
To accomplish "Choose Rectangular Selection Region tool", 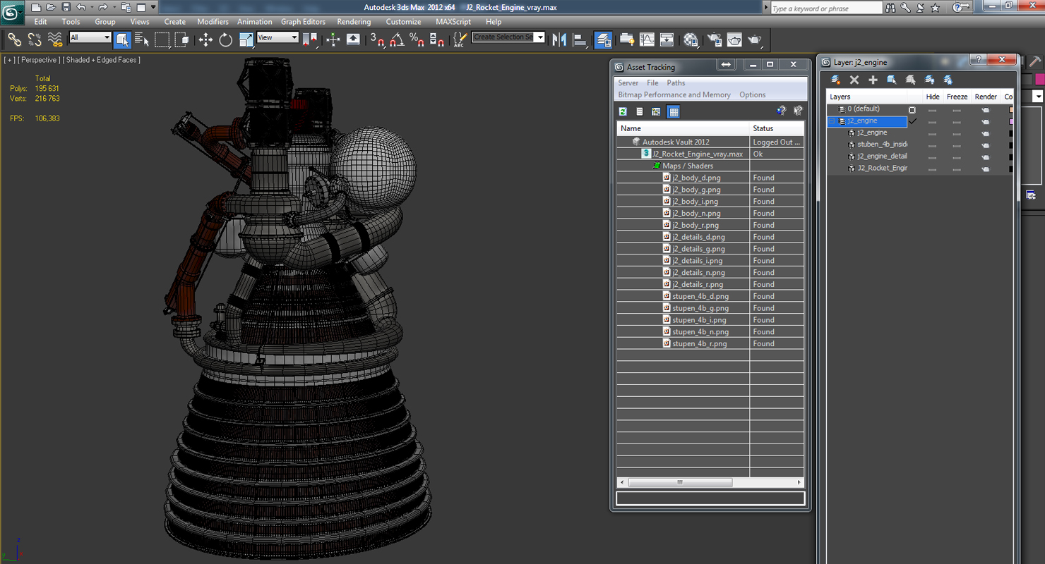I will click(x=162, y=40).
